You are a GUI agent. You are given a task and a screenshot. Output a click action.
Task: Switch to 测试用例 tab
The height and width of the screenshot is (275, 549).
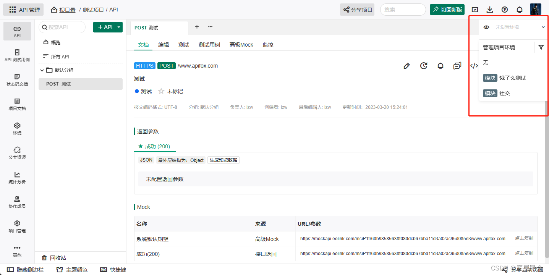click(209, 45)
